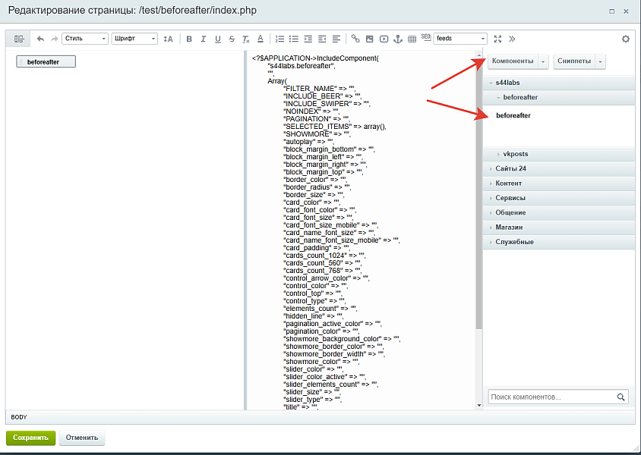Click the Сохранить button
The image size is (641, 455).
tap(30, 438)
